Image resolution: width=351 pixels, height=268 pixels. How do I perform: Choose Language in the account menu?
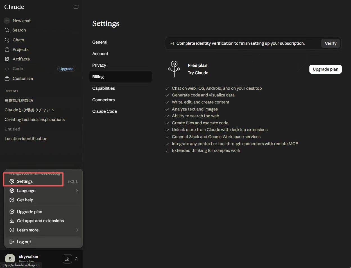[44, 191]
